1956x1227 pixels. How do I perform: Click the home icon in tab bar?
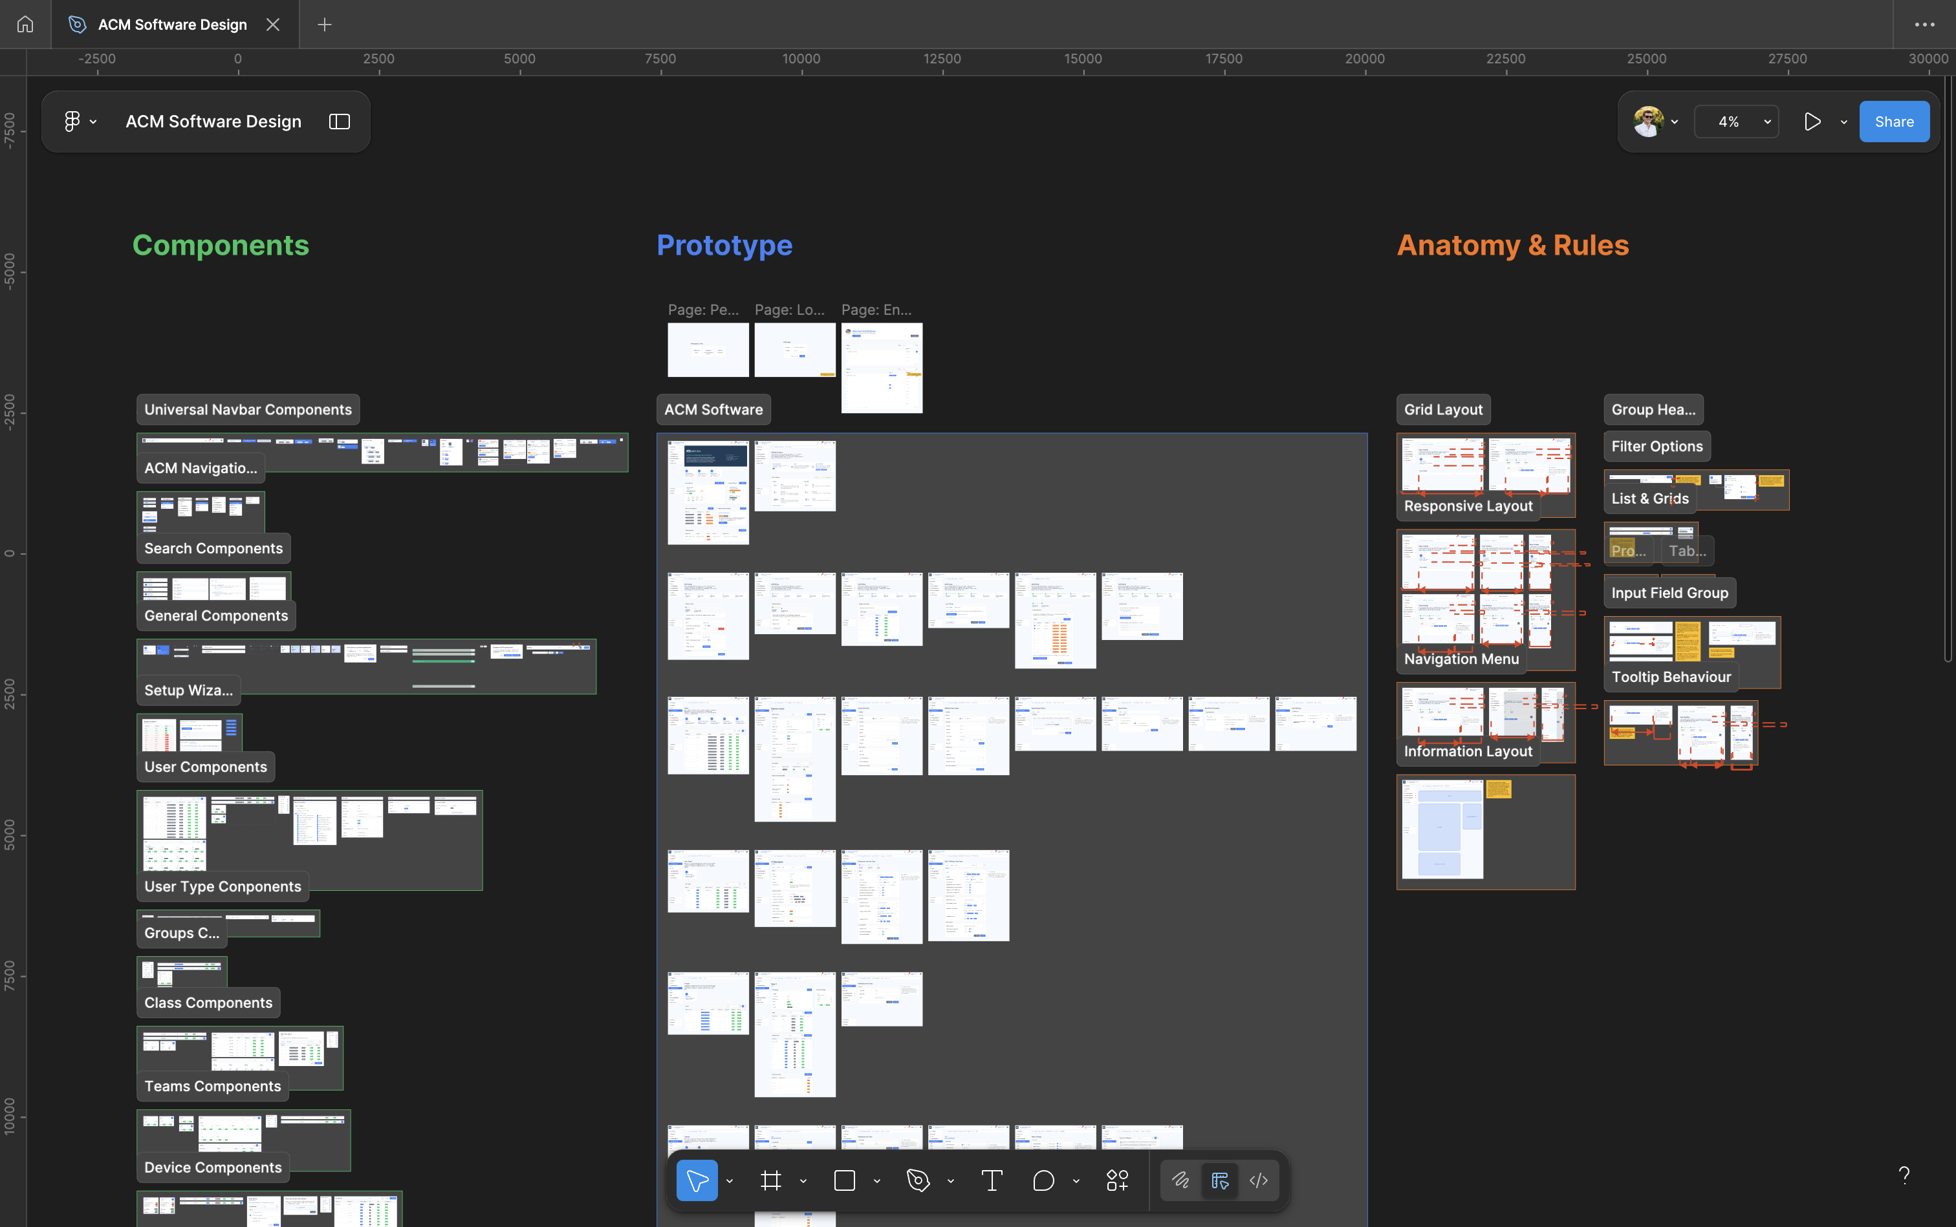coord(25,25)
